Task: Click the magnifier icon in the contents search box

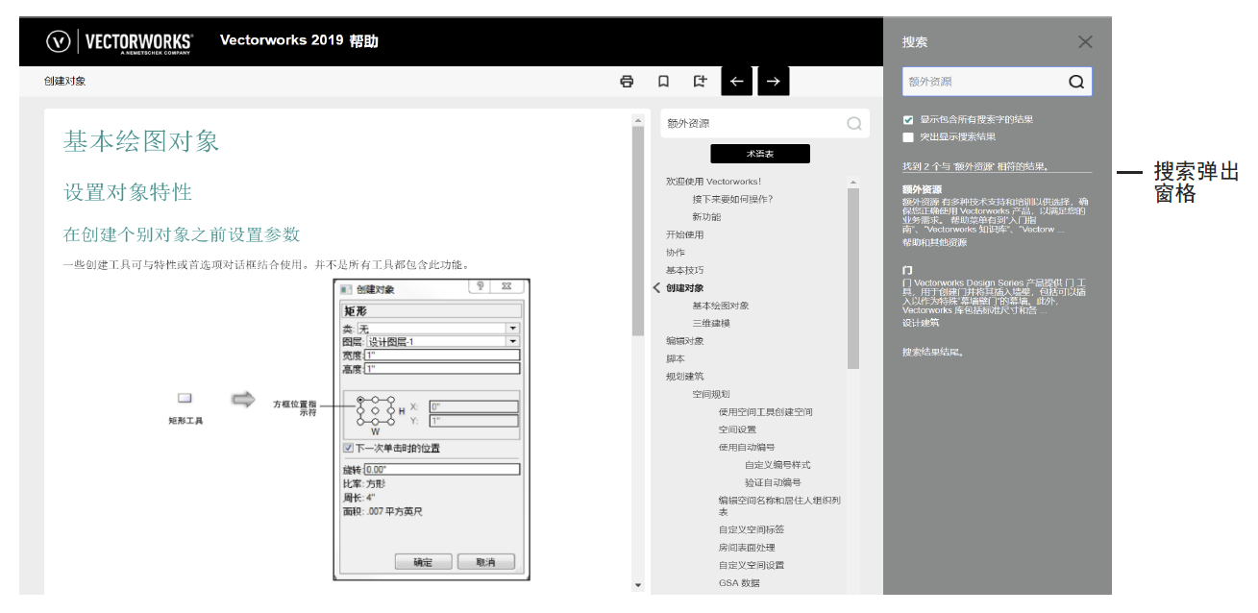Action: coord(853,123)
